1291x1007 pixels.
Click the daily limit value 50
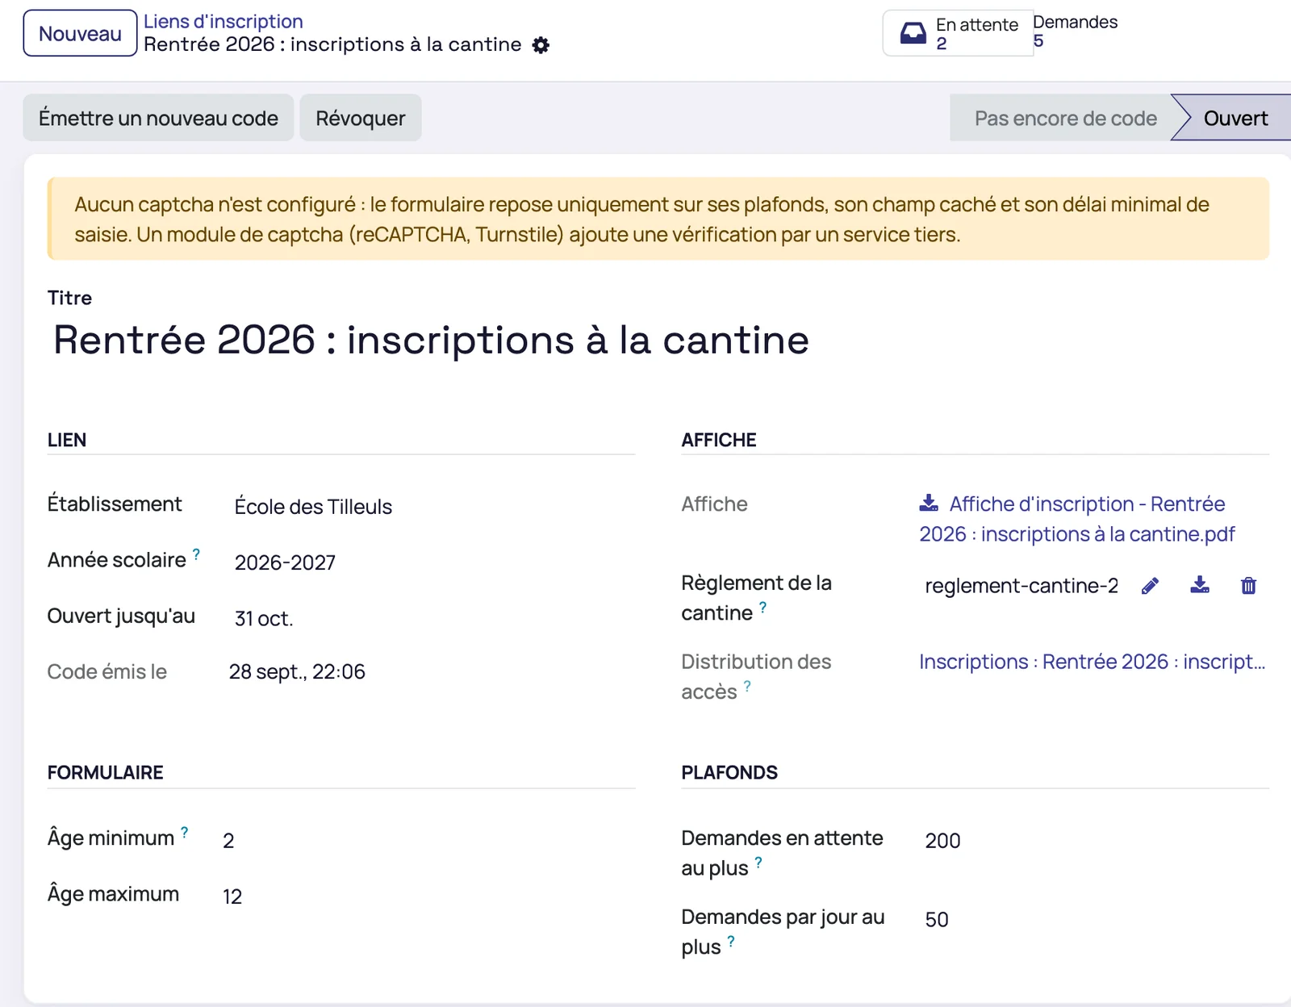(937, 920)
